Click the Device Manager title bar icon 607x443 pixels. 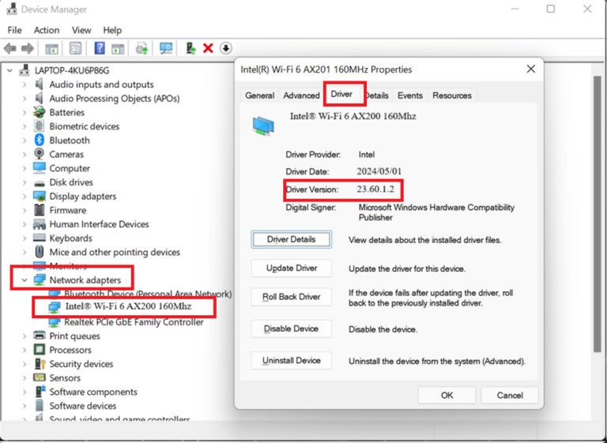click(x=13, y=9)
